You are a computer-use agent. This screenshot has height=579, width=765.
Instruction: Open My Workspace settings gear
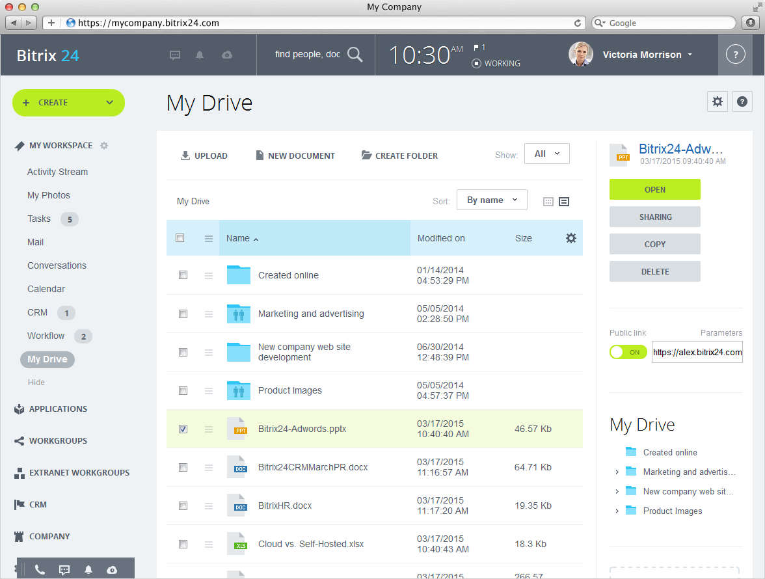[104, 145]
